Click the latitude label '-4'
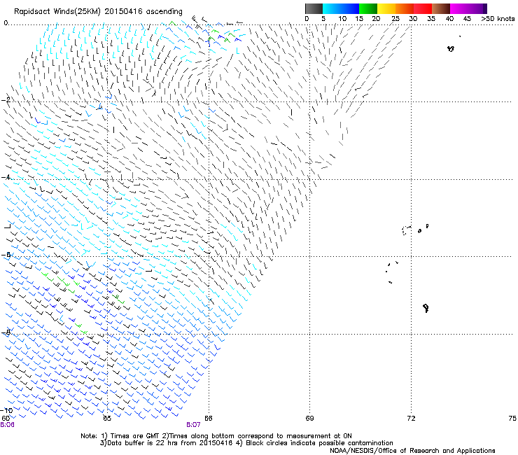The width and height of the screenshot is (518, 455). pos(6,177)
